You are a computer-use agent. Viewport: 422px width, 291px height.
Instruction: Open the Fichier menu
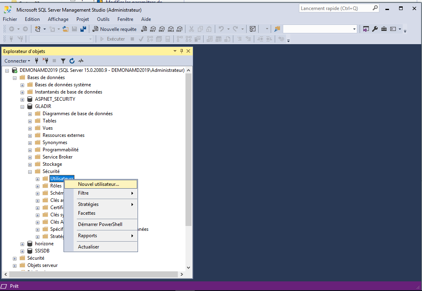pyautogui.click(x=10, y=19)
